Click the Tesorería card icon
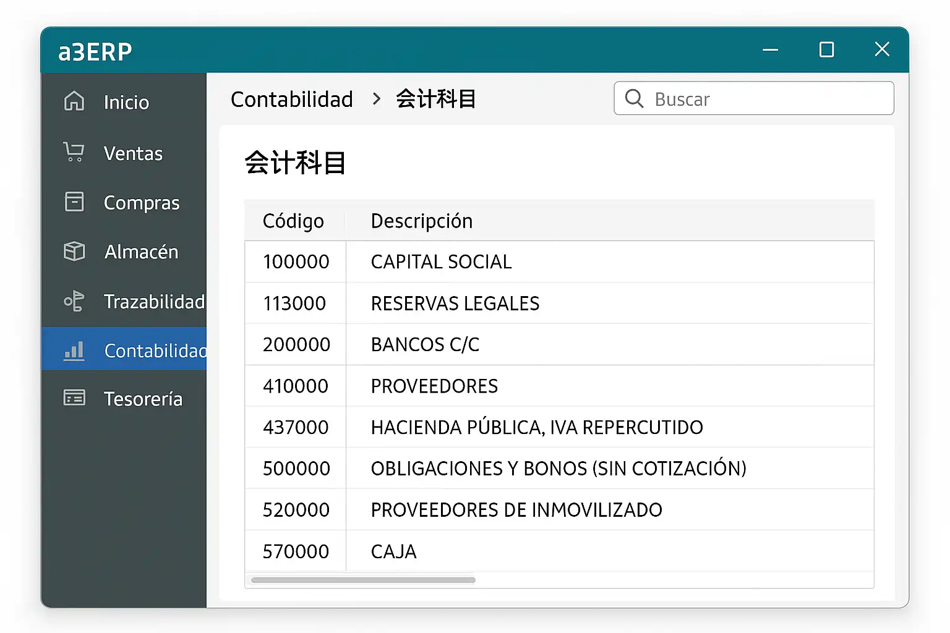950x633 pixels. click(x=74, y=398)
